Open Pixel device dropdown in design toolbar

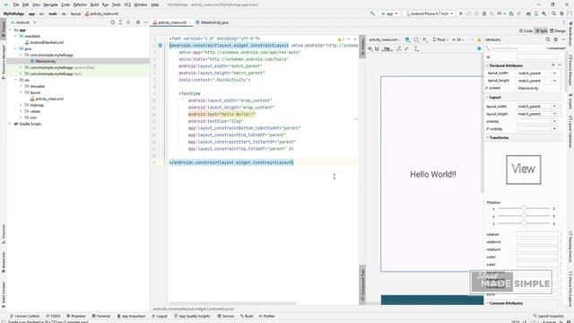(440, 39)
